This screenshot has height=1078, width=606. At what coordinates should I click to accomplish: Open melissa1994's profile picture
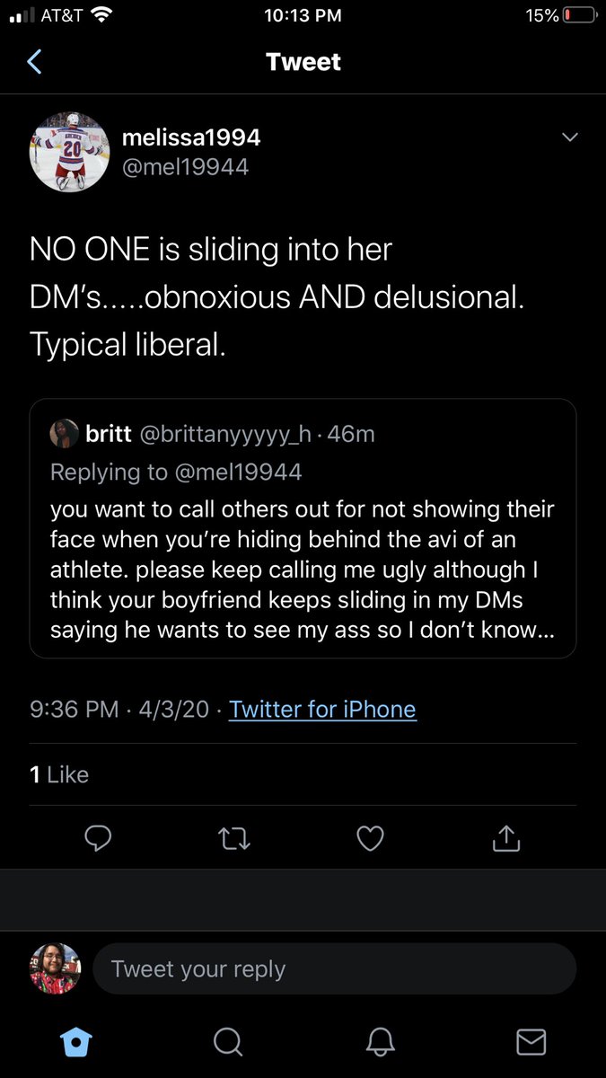[69, 152]
